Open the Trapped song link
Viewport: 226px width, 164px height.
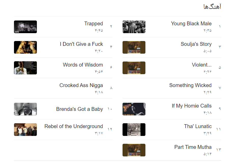[x=94, y=24]
